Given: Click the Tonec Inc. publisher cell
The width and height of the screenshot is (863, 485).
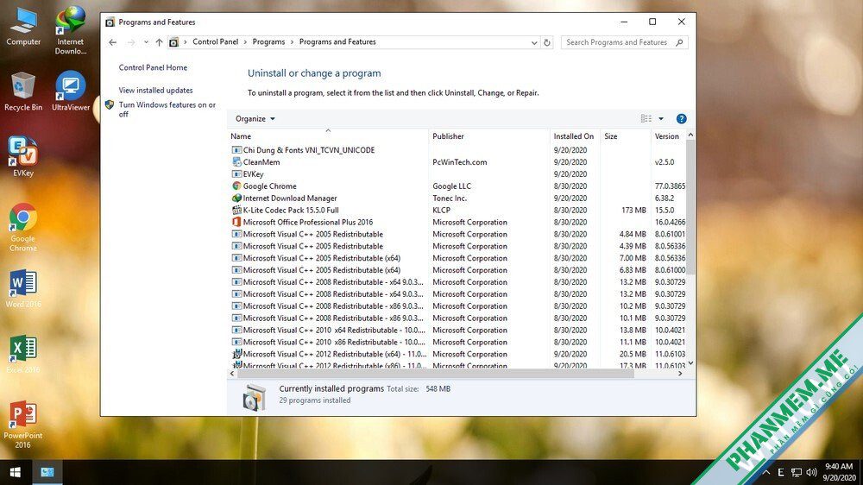Looking at the screenshot, I should [x=449, y=198].
